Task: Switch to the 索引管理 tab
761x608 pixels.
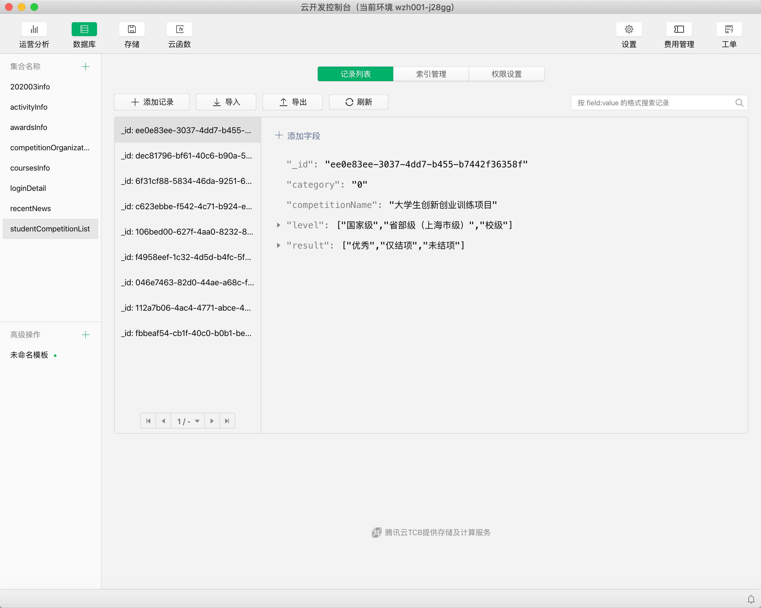Action: 431,74
